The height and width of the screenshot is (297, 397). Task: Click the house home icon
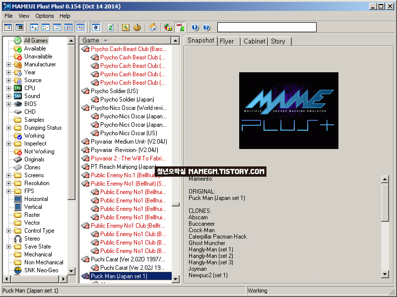pyautogui.click(x=153, y=27)
